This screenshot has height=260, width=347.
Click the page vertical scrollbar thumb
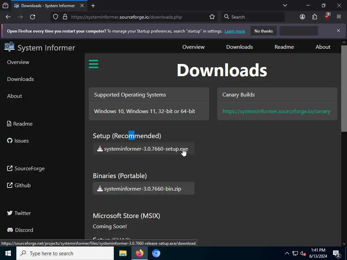pos(344,88)
